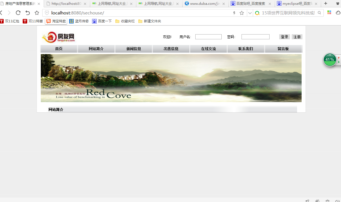This screenshot has height=202, width=341.
Task: Click the rocket accelerator icon in status bar
Action: (x=308, y=201)
